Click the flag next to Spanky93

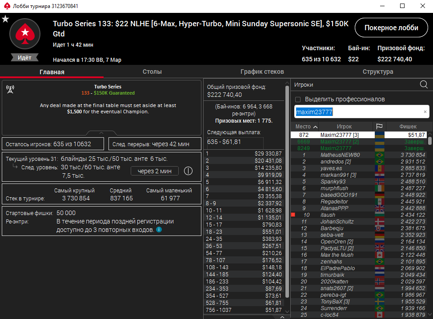click(380, 182)
